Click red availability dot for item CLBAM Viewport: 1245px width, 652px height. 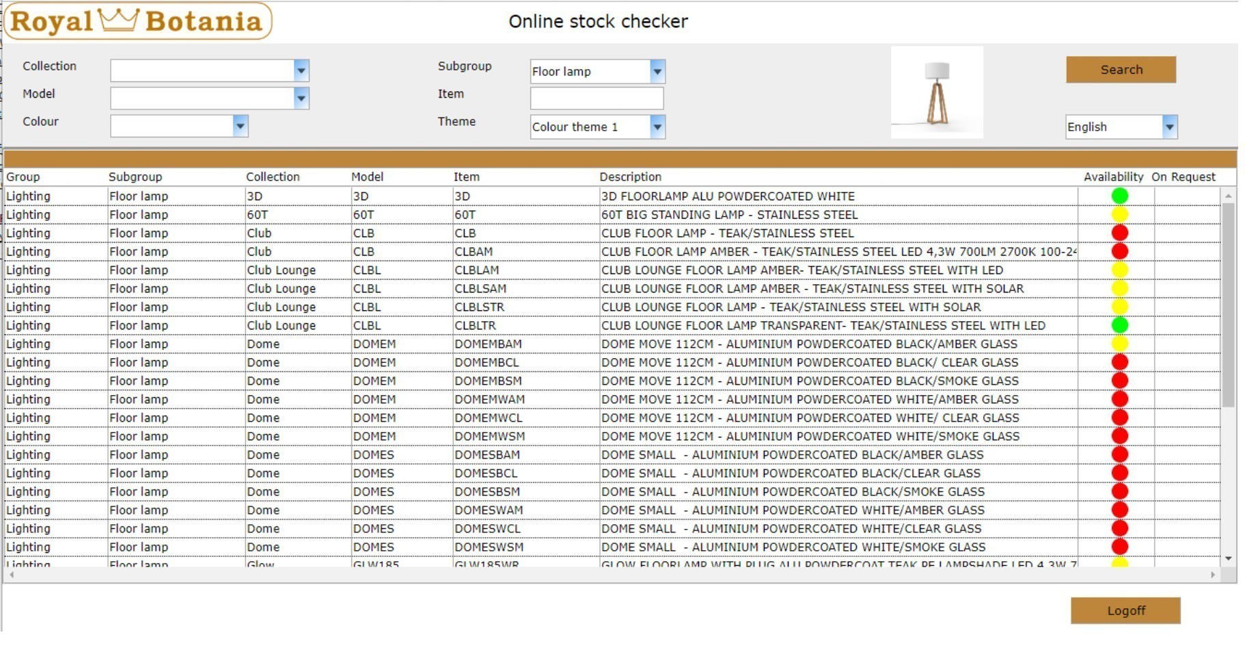1119,252
